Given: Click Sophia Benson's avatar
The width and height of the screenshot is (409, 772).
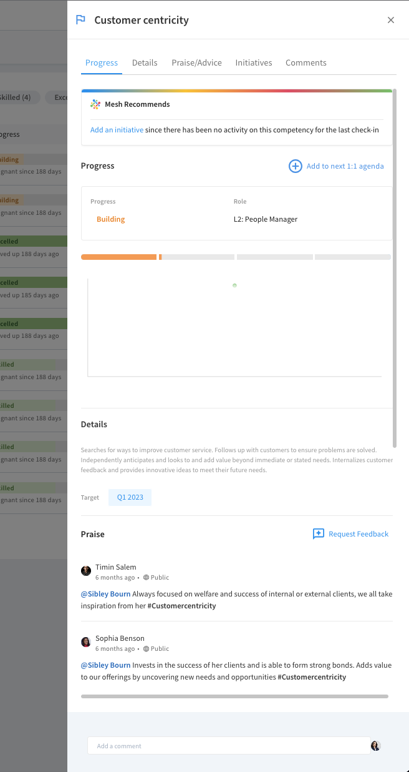Looking at the screenshot, I should pyautogui.click(x=86, y=642).
